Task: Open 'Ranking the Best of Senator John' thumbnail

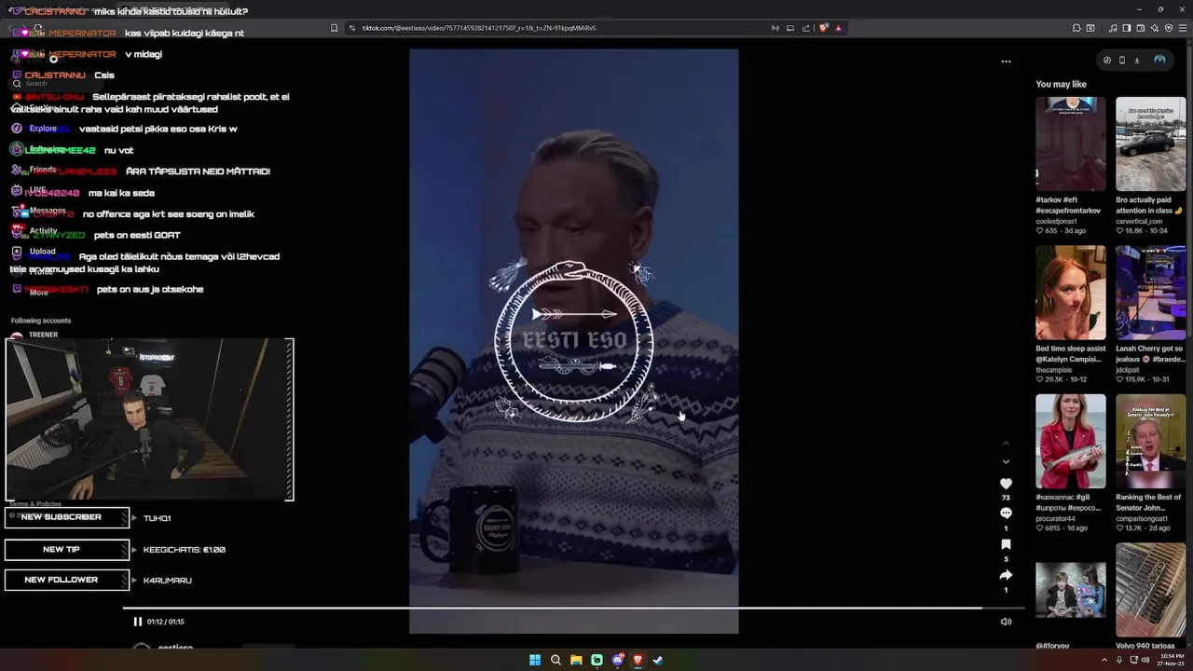Action: [x=1151, y=442]
